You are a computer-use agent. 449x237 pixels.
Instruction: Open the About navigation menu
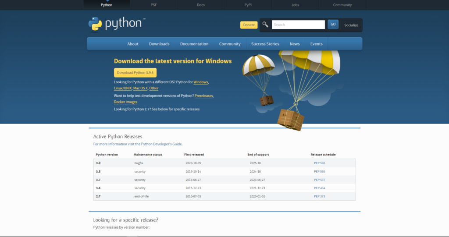(x=133, y=44)
